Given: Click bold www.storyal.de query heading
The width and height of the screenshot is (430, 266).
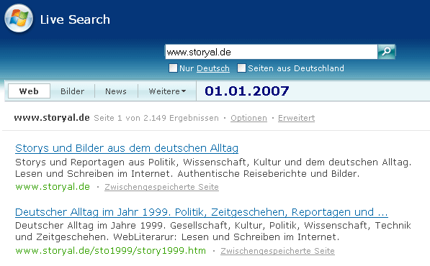Looking at the screenshot, I should point(52,118).
